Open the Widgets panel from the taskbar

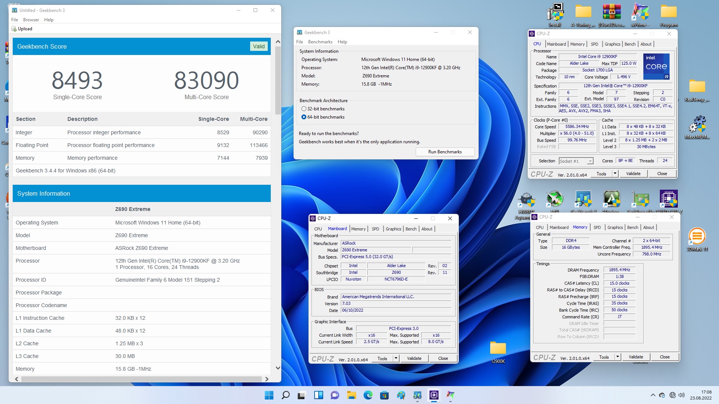coord(318,395)
